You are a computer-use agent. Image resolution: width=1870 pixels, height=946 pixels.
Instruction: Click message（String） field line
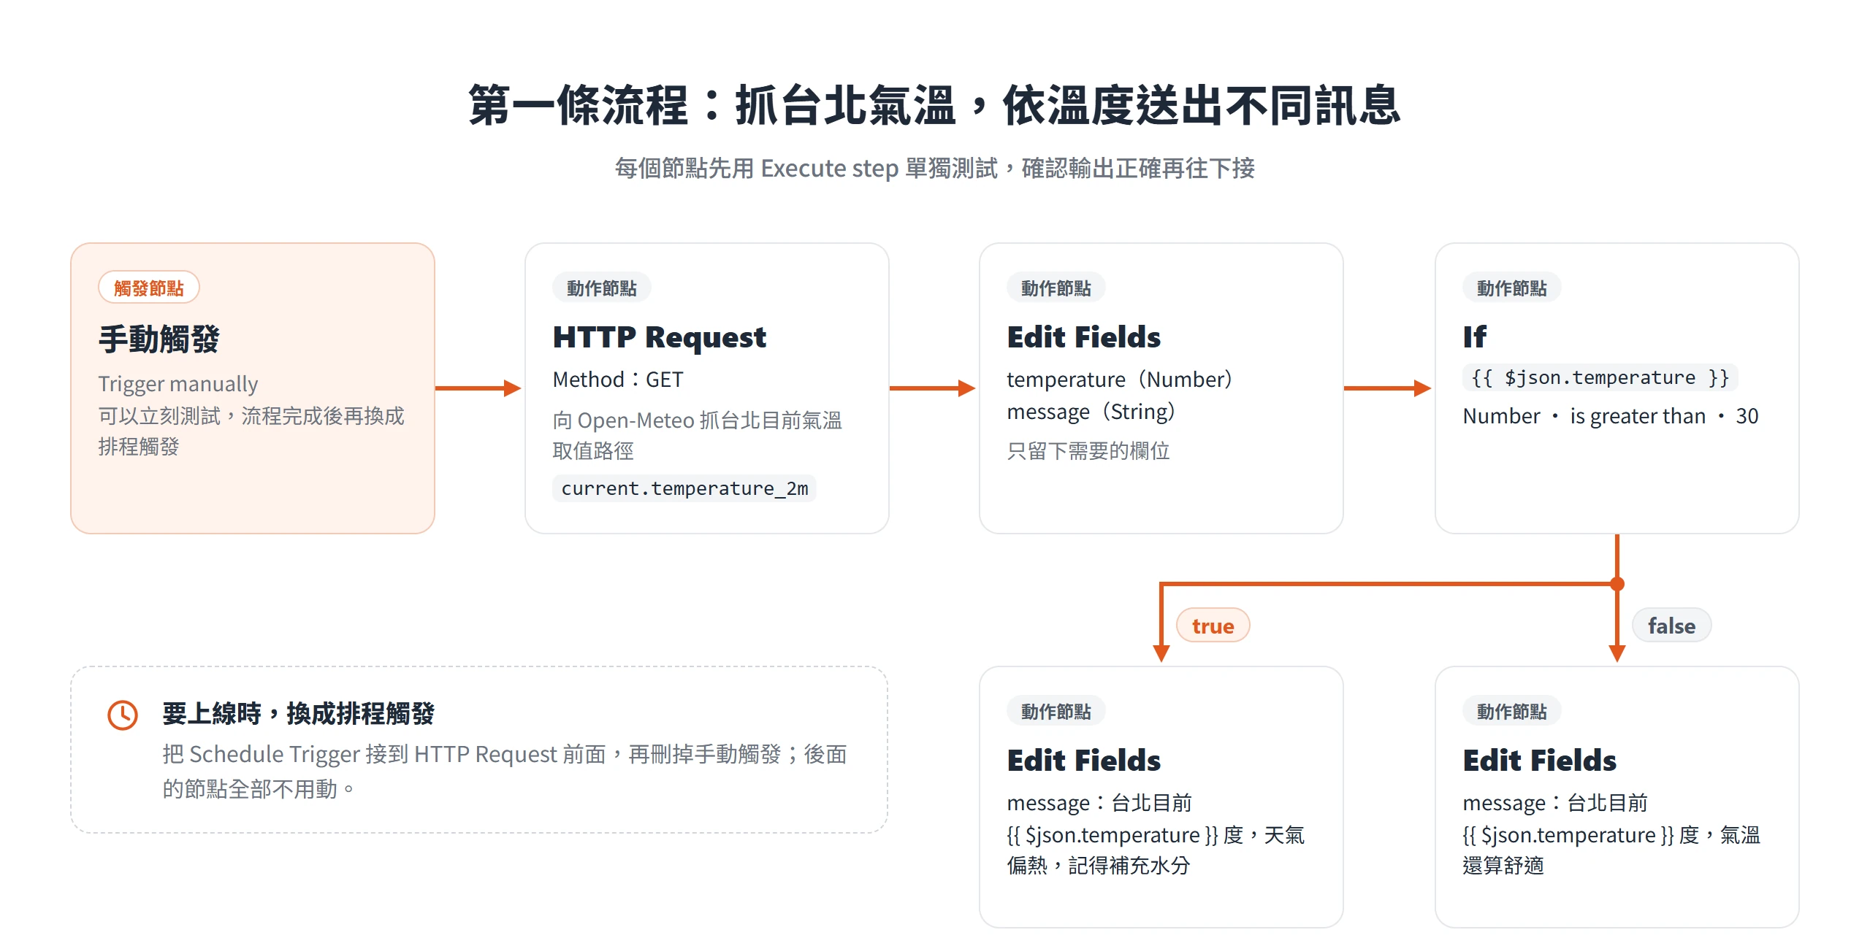[x=1091, y=412]
